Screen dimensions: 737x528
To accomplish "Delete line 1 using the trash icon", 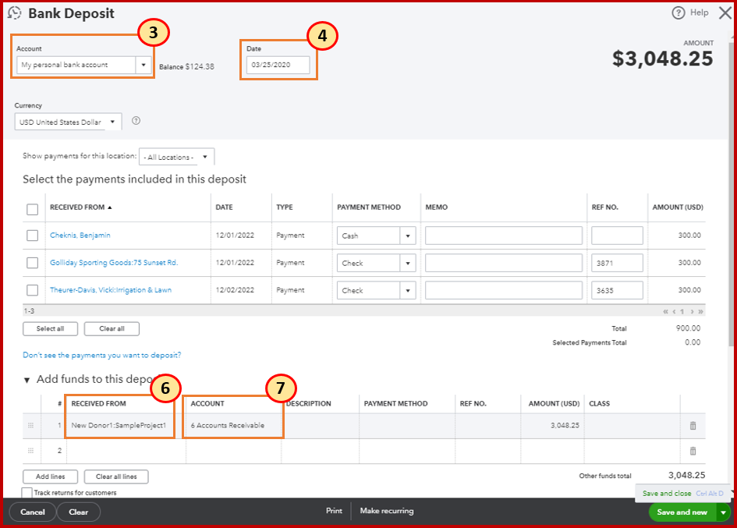I will [x=693, y=426].
